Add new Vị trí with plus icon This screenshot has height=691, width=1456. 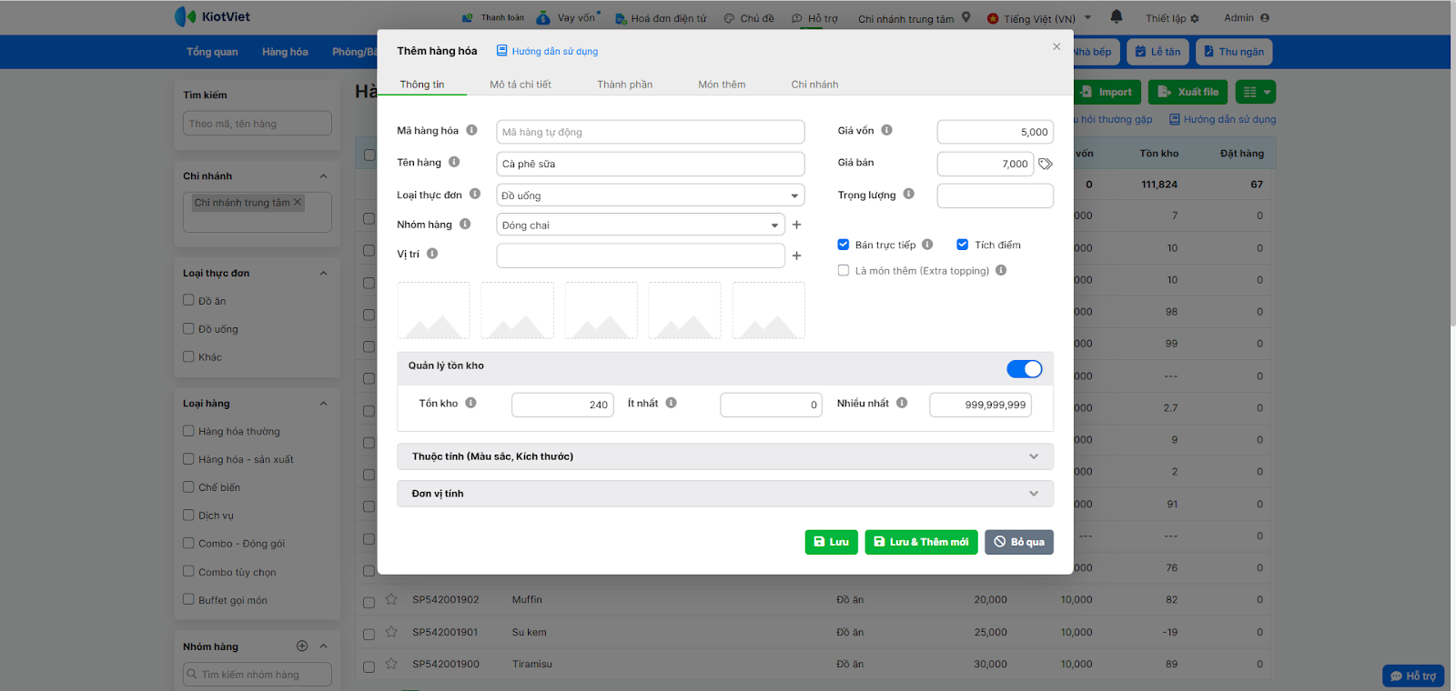796,256
